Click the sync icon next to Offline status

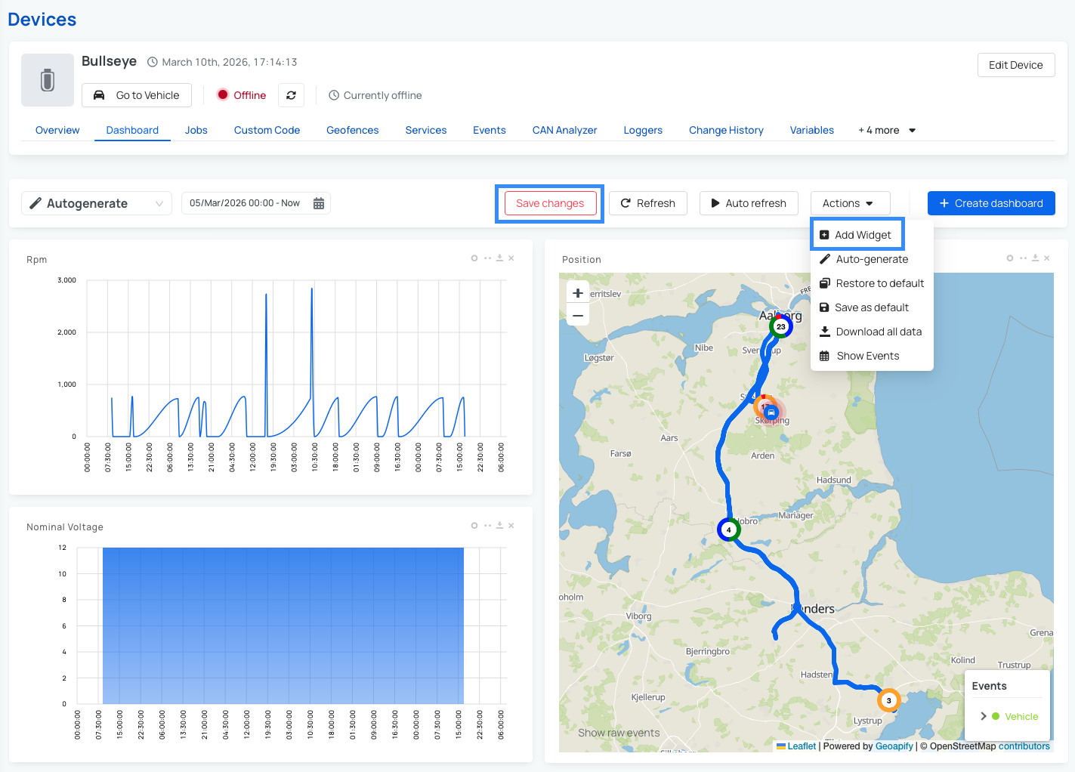291,95
